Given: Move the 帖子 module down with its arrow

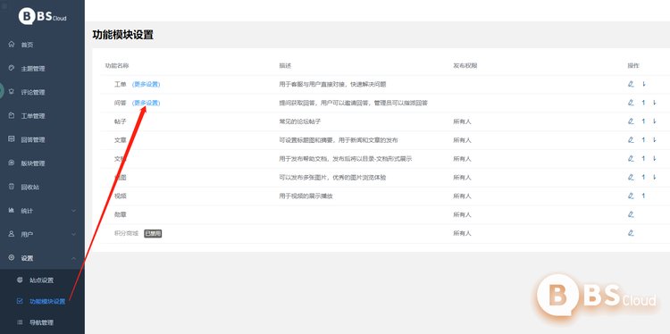Looking at the screenshot, I should [x=654, y=121].
